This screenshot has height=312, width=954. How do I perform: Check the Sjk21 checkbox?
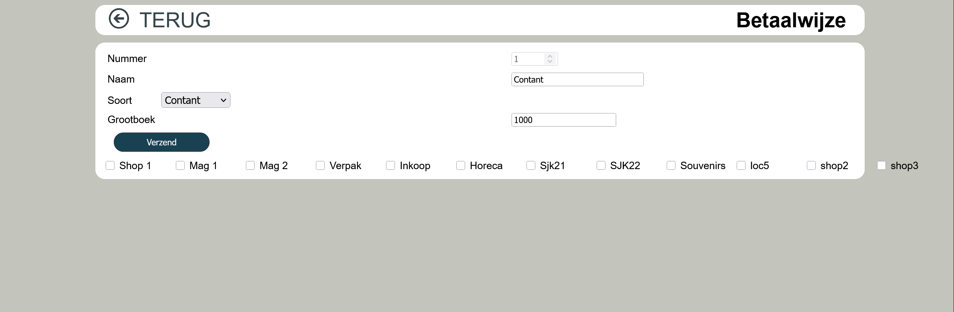click(531, 166)
